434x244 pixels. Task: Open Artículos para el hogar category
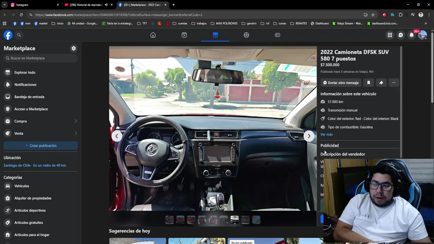(41, 235)
